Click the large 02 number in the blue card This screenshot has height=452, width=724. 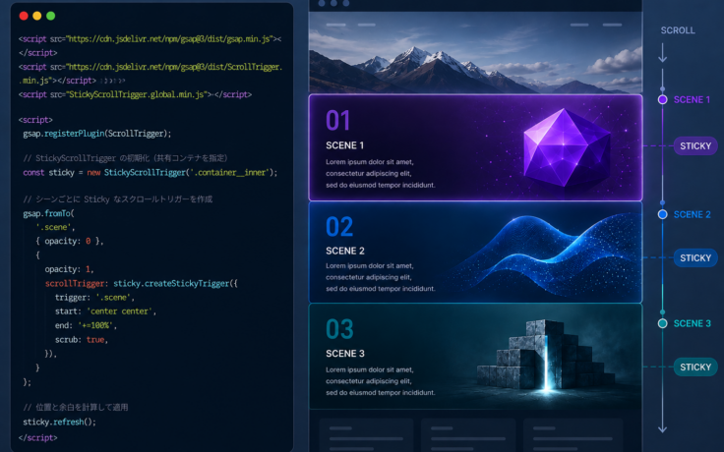(339, 226)
